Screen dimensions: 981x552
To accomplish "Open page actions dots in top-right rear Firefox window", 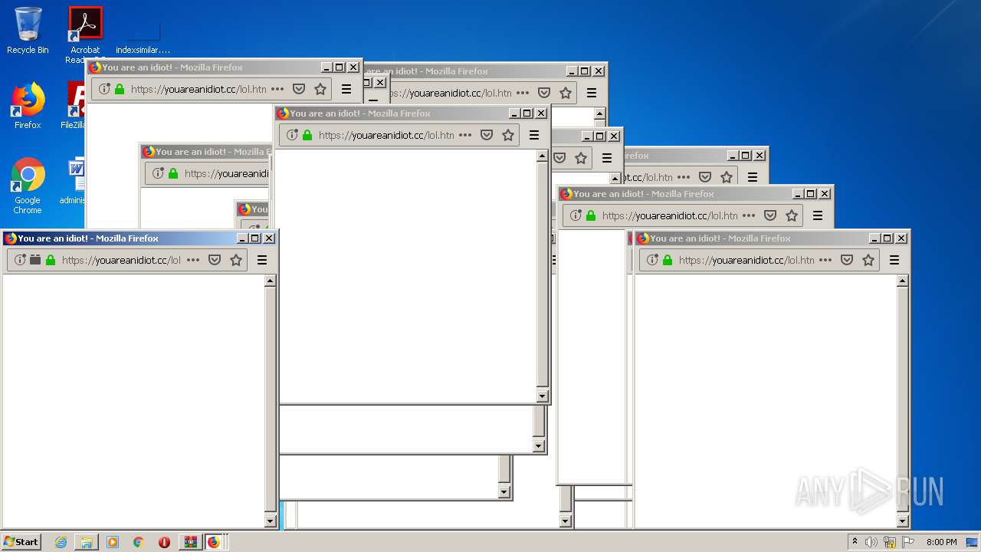I will click(x=523, y=93).
